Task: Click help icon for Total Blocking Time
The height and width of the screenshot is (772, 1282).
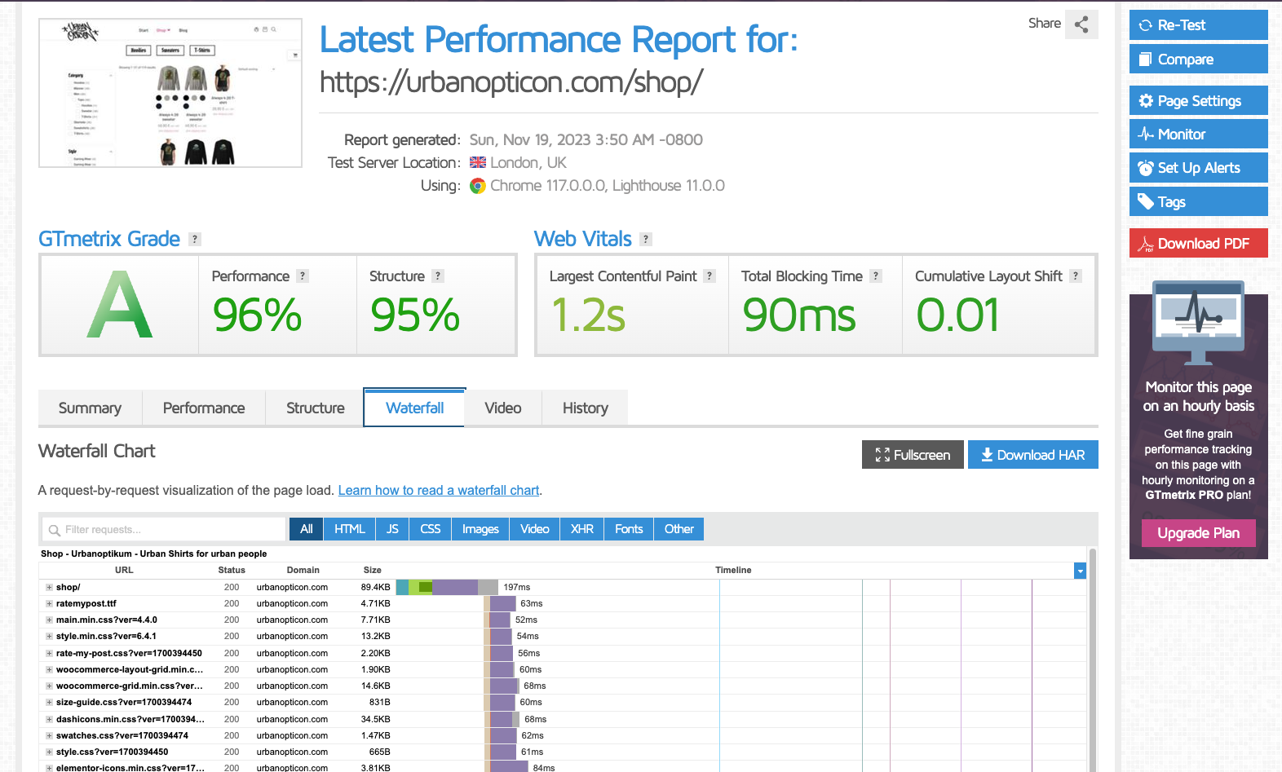Action: [876, 276]
